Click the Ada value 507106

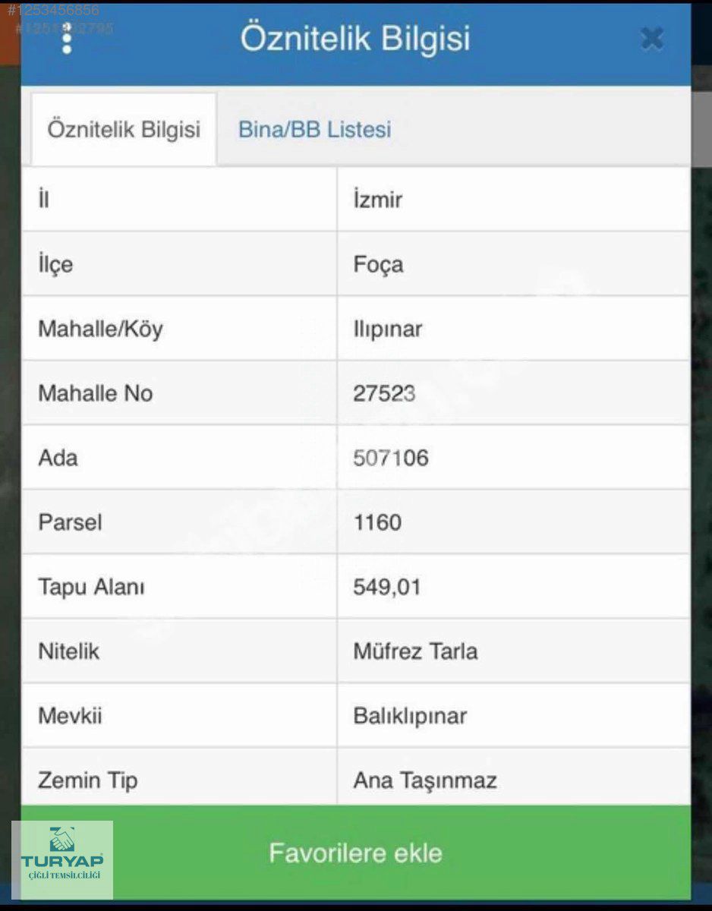(390, 458)
